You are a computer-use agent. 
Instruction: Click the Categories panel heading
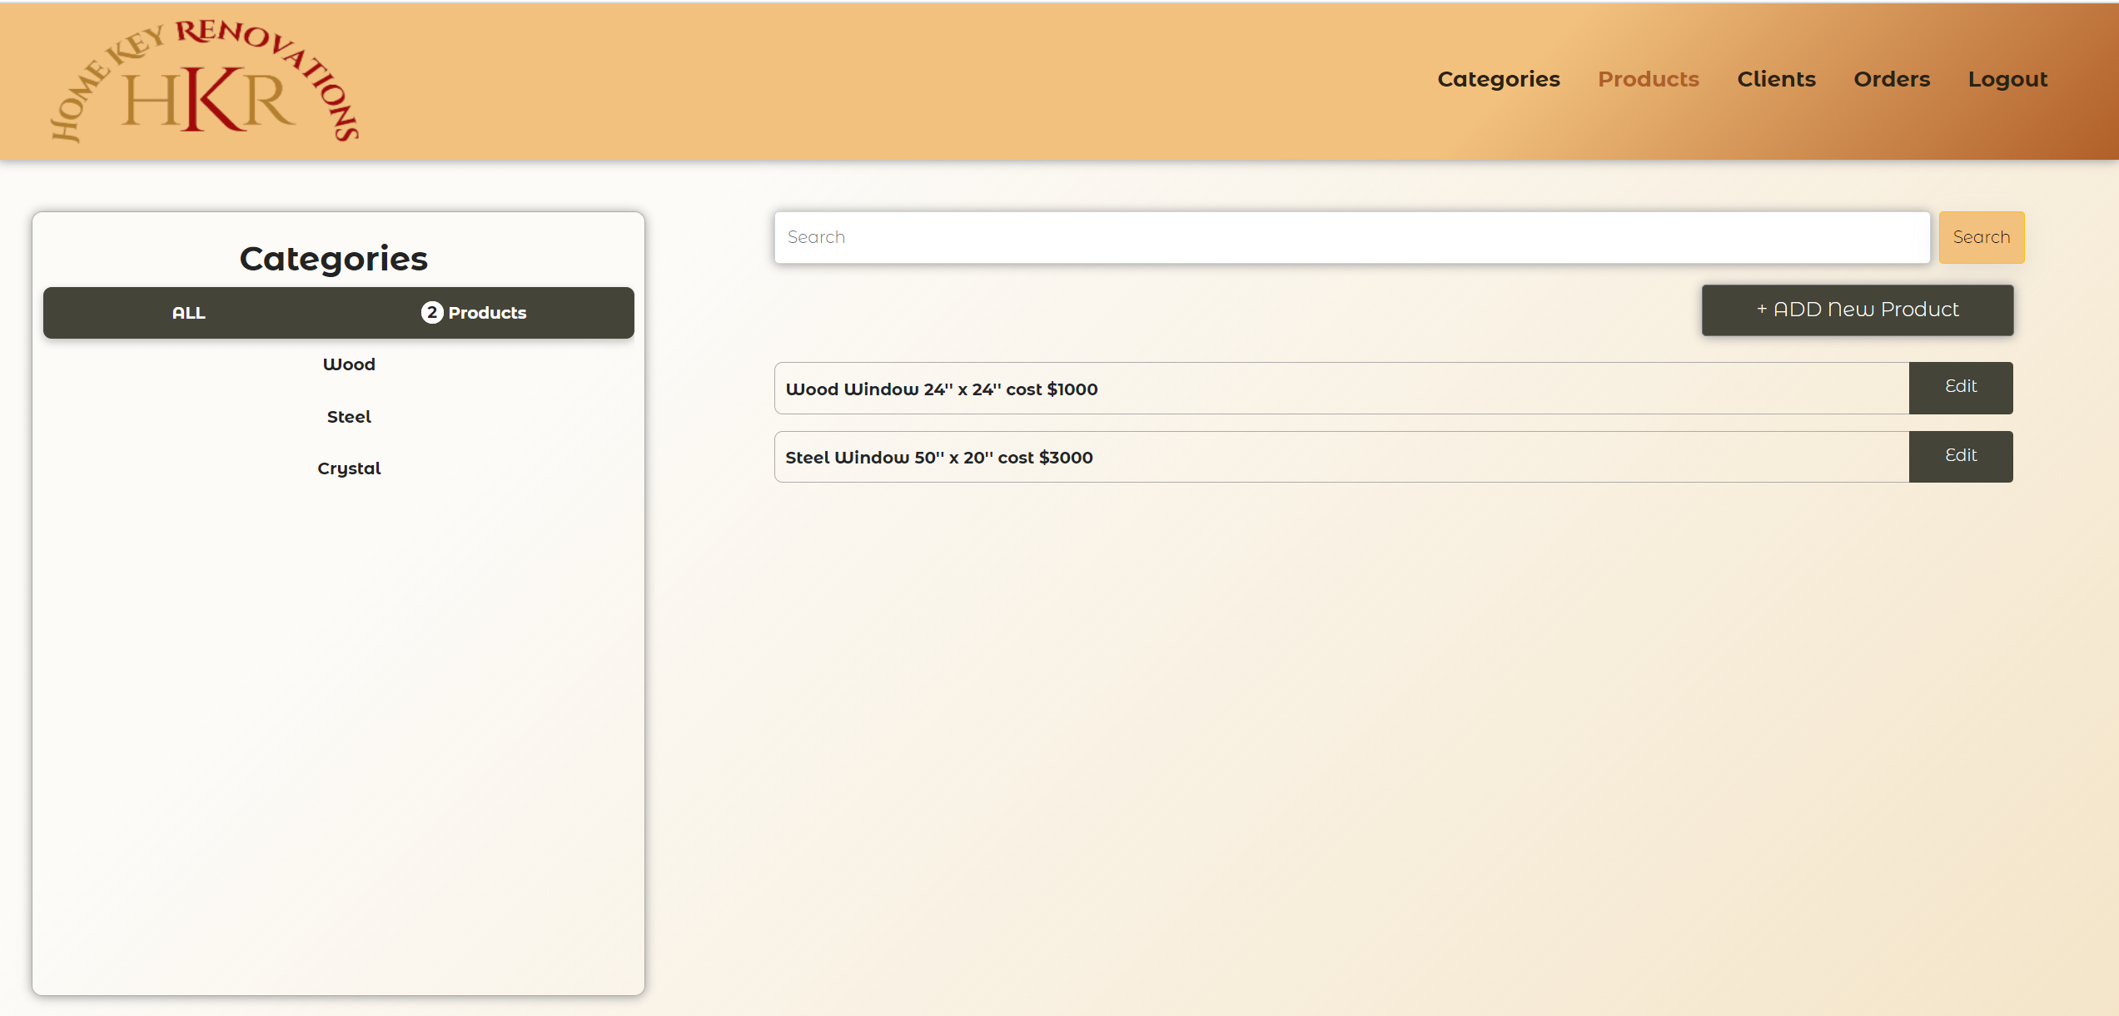tap(333, 259)
